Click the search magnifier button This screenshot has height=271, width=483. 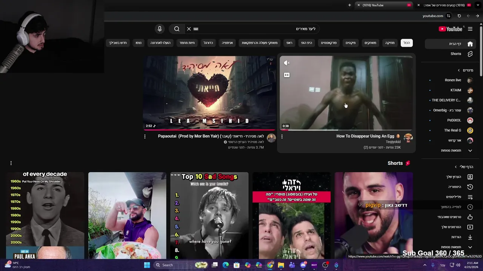(x=177, y=29)
